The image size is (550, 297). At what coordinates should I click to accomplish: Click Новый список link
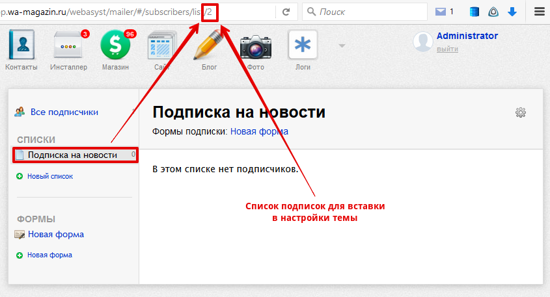click(x=50, y=176)
